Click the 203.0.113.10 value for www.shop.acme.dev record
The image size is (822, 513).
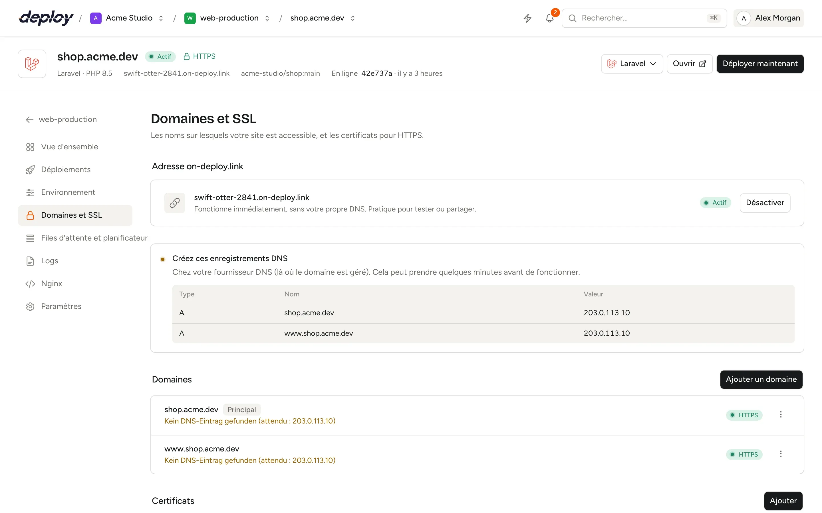(x=607, y=333)
